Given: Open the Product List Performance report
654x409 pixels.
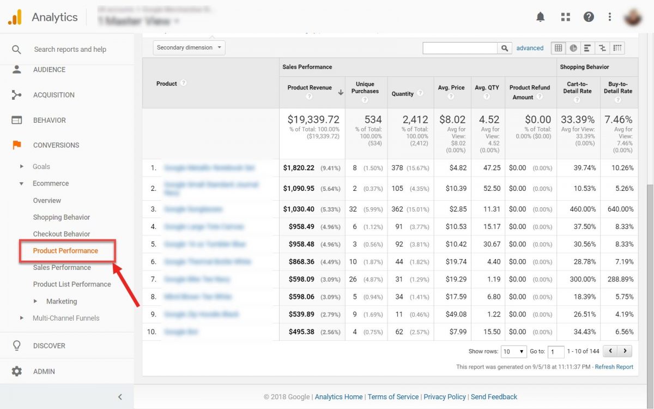Looking at the screenshot, I should tap(72, 284).
